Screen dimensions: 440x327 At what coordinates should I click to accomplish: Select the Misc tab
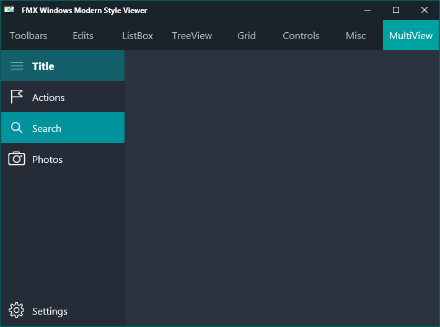pos(356,36)
